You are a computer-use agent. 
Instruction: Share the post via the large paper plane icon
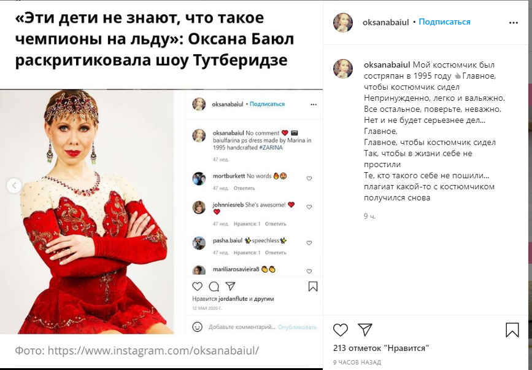pos(365,329)
